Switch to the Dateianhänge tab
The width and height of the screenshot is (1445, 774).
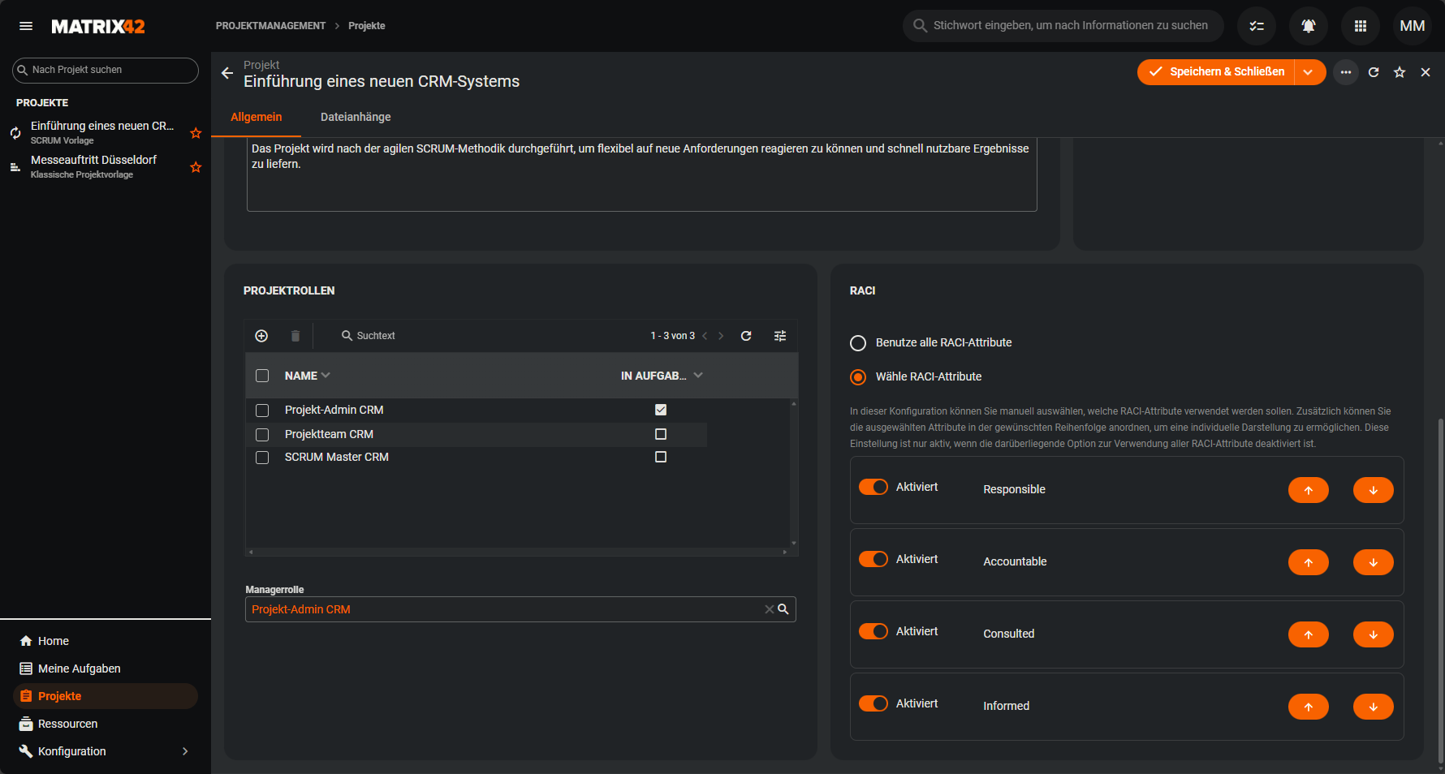pyautogui.click(x=356, y=117)
